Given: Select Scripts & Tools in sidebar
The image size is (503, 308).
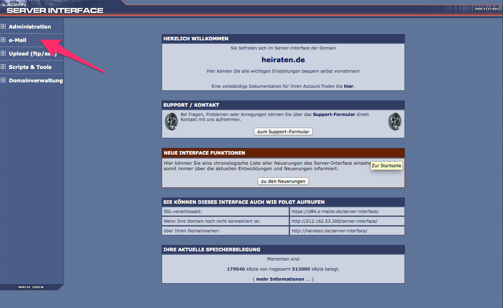Looking at the screenshot, I should [x=30, y=67].
